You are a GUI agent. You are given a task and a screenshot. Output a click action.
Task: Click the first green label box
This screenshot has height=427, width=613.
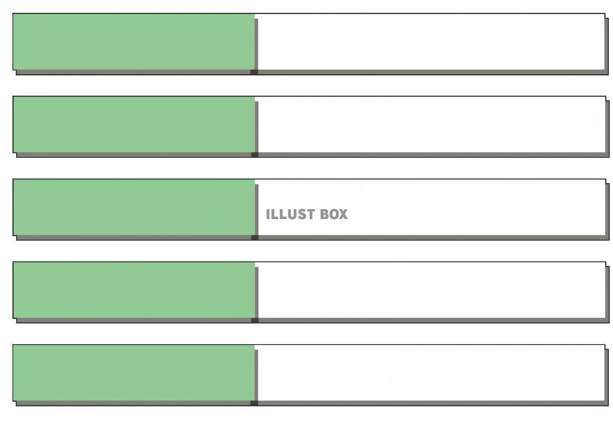click(134, 42)
